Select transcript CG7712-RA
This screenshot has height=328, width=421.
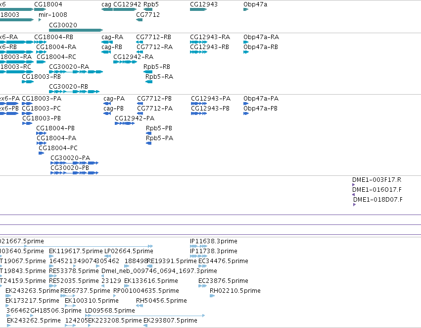click(154, 47)
